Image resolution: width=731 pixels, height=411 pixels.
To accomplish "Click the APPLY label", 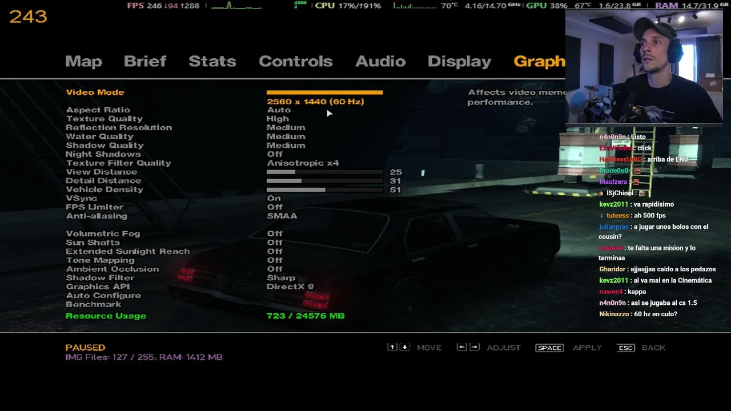I will pos(587,348).
